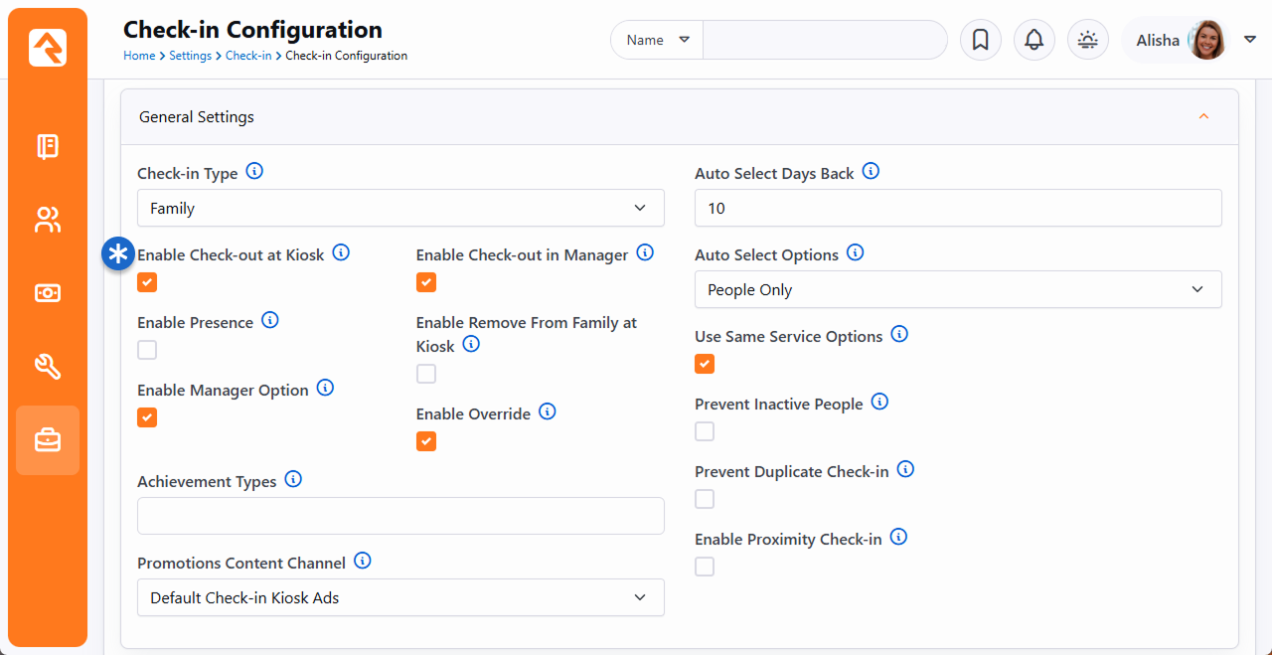Viewport: 1272px width, 655px height.
Task: Show info for Auto Select Days Back
Action: pos(871,172)
